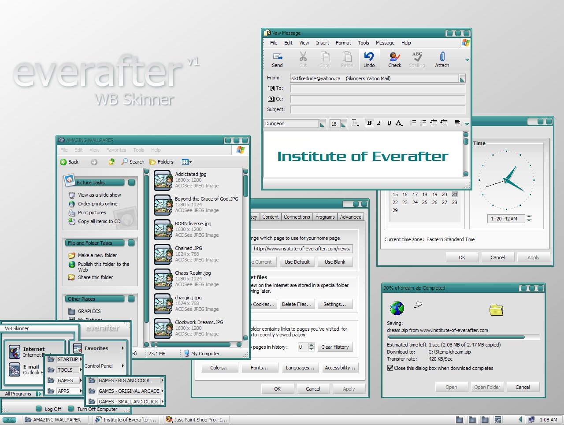Click the Subject input field
The width and height of the screenshot is (564, 425).
pyautogui.click(x=378, y=110)
